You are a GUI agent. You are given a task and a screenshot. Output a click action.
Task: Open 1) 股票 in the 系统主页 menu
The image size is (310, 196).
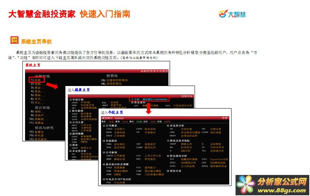point(37,80)
